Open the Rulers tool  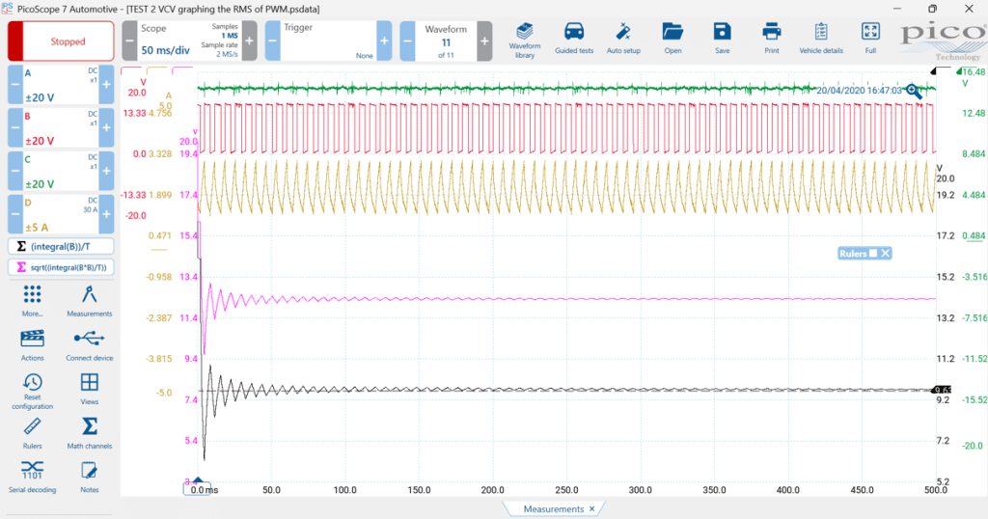(x=32, y=433)
